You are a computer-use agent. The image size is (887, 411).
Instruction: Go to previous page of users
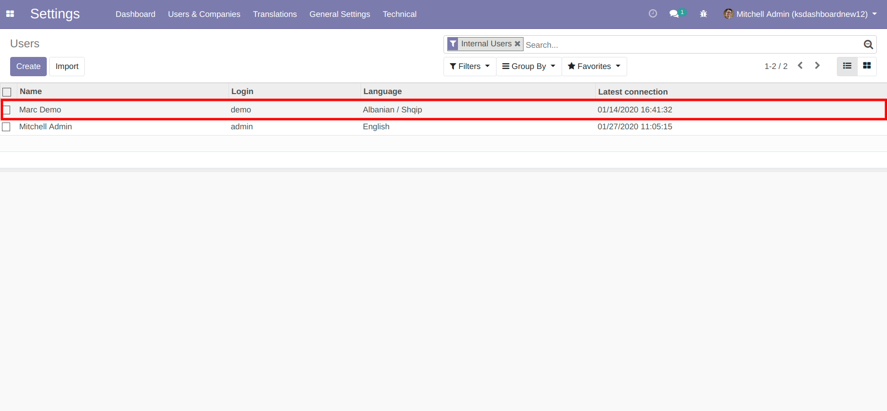(800, 66)
